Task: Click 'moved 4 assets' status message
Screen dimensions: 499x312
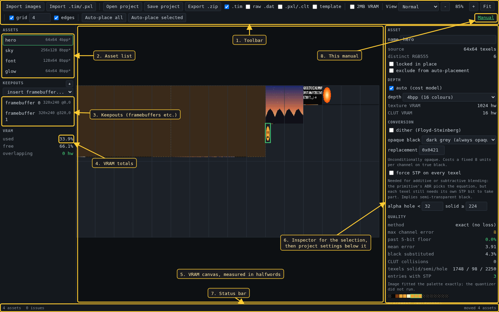Action: [x=480, y=308]
